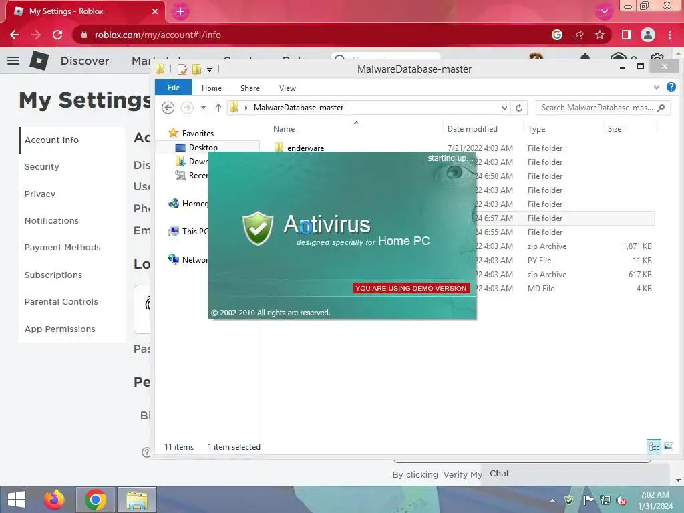The width and height of the screenshot is (684, 513).
Task: Expand address bar history dropdown
Action: (x=504, y=108)
